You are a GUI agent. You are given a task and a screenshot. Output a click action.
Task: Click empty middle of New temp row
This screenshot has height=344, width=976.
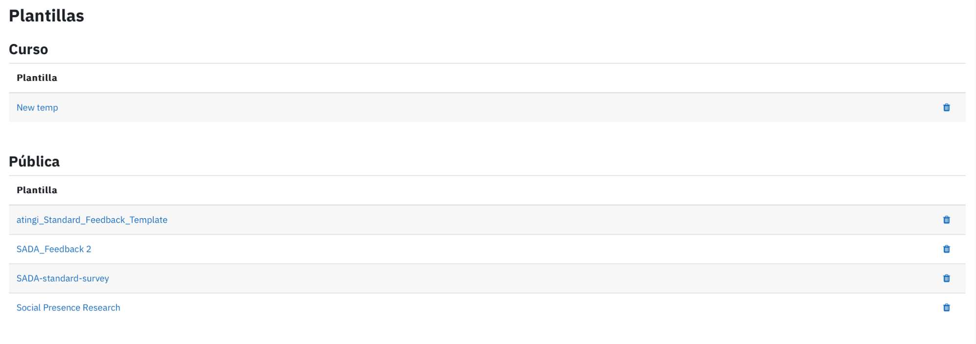pyautogui.click(x=487, y=107)
